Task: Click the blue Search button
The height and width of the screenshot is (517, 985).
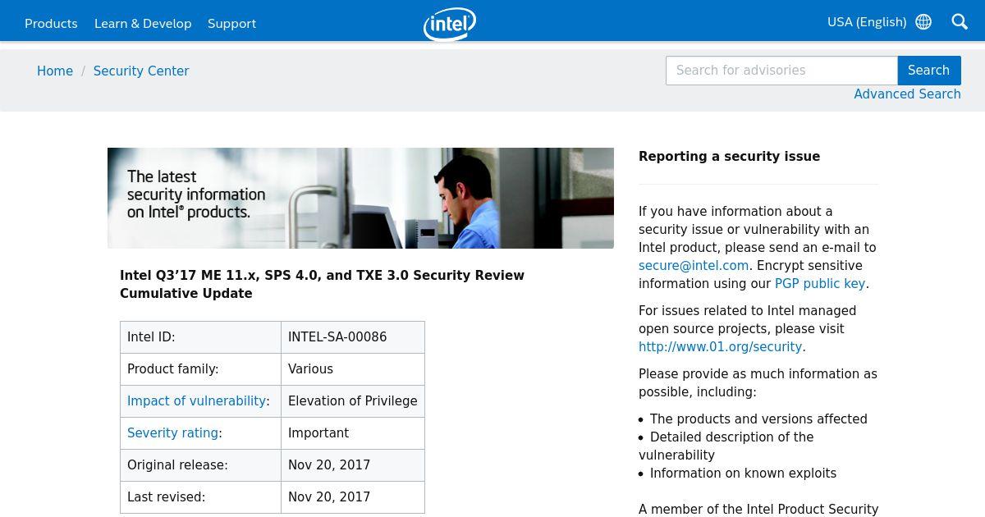Action: [929, 71]
